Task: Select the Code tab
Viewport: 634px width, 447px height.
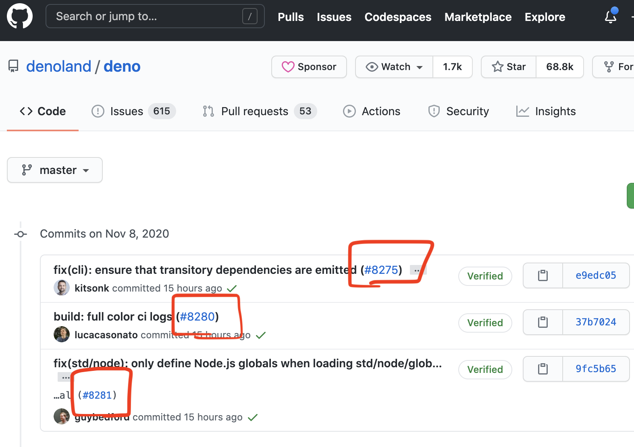Action: tap(43, 111)
